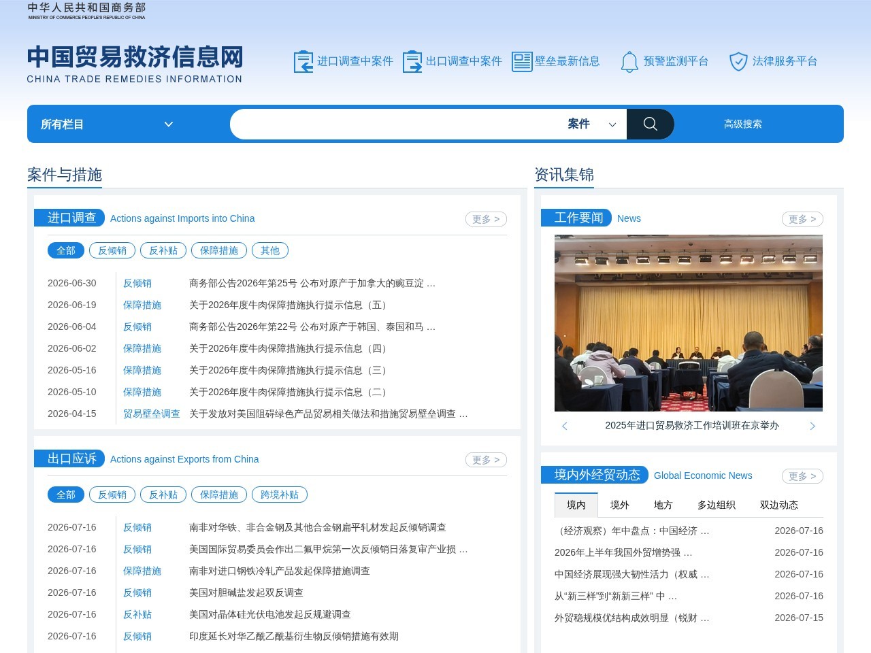The width and height of the screenshot is (871, 653).
Task: Switch to the 双边动态 tab
Action: pos(779,505)
